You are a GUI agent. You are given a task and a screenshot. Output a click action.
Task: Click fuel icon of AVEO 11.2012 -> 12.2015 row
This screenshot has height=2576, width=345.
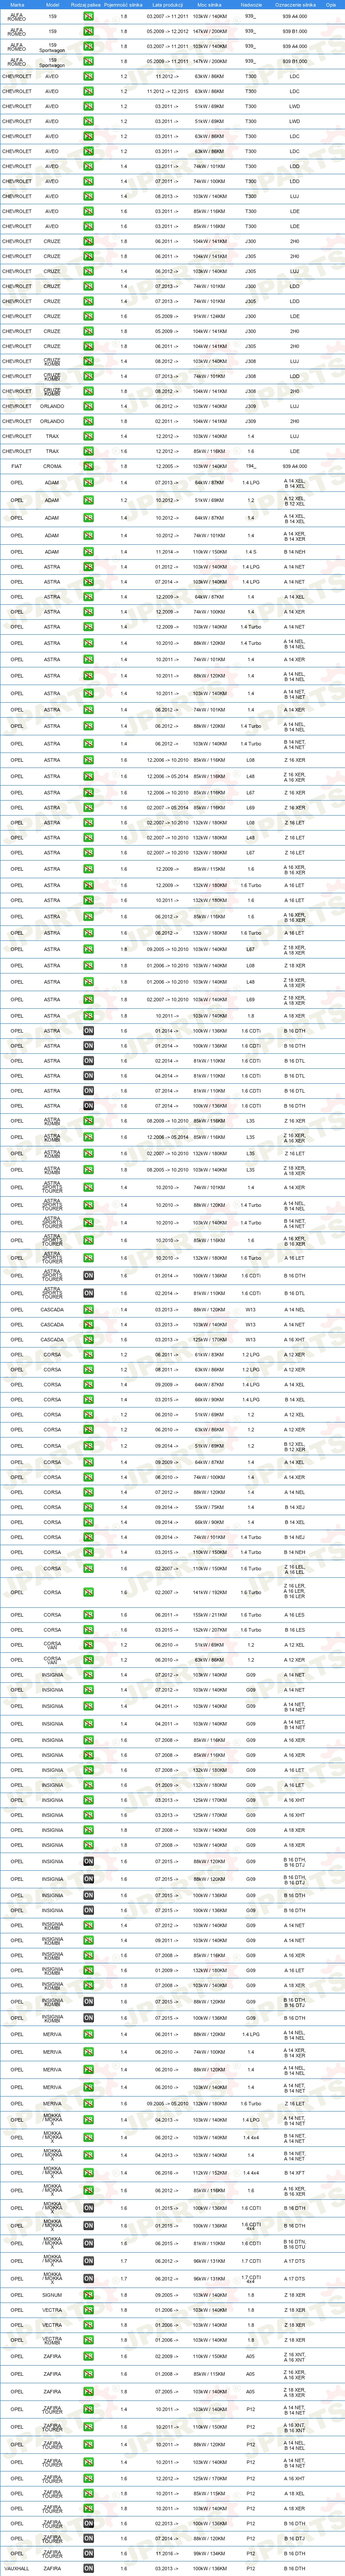[88, 91]
